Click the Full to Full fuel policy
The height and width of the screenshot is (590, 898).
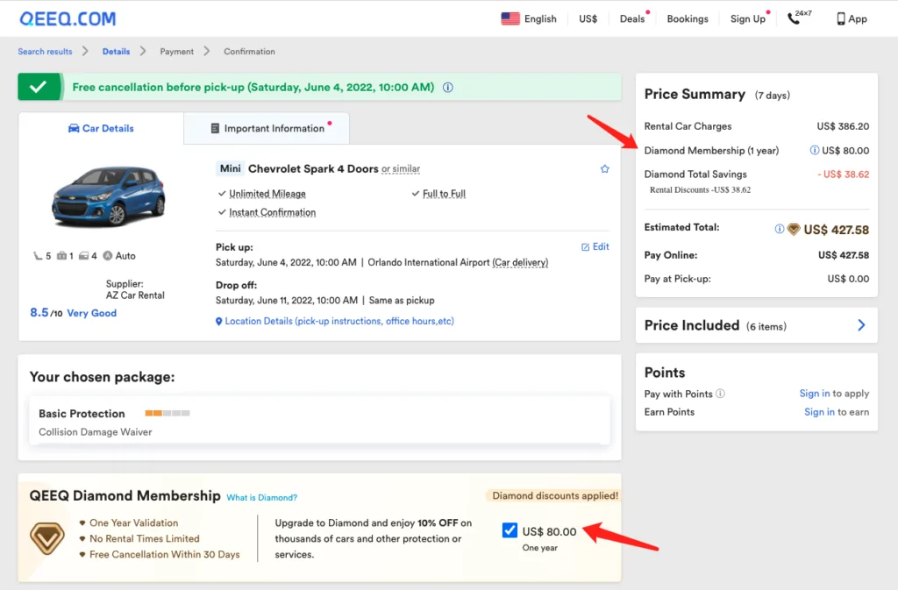pyautogui.click(x=444, y=194)
